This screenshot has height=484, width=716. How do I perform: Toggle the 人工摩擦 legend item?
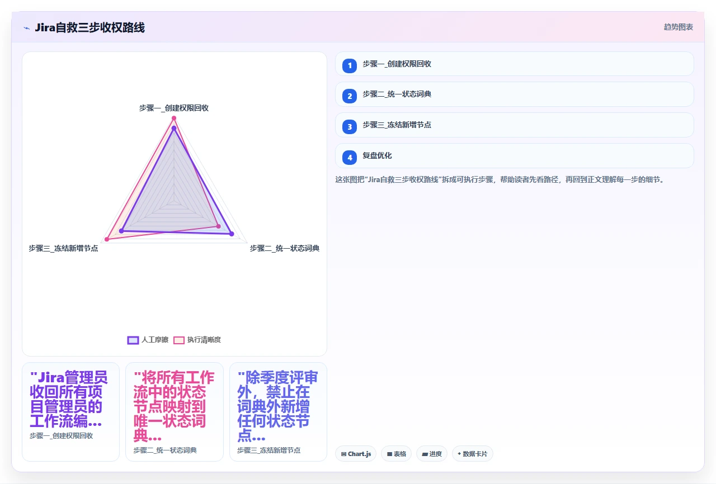[148, 340]
